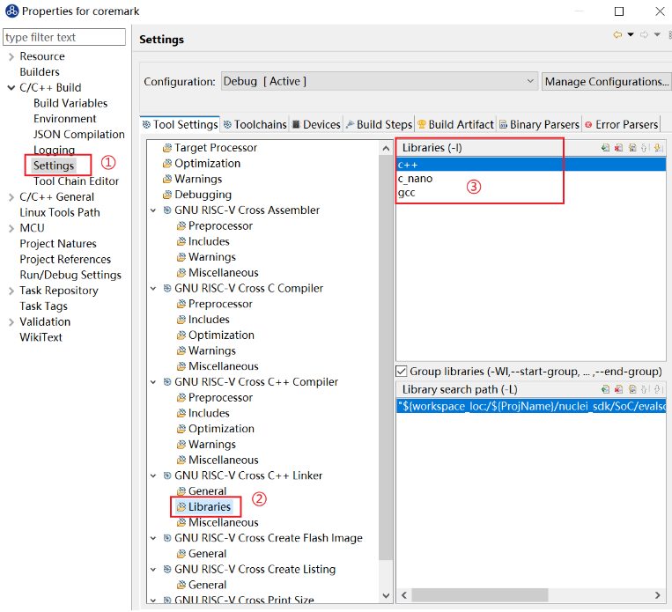Switch to the Toolchains tab

coord(255,125)
